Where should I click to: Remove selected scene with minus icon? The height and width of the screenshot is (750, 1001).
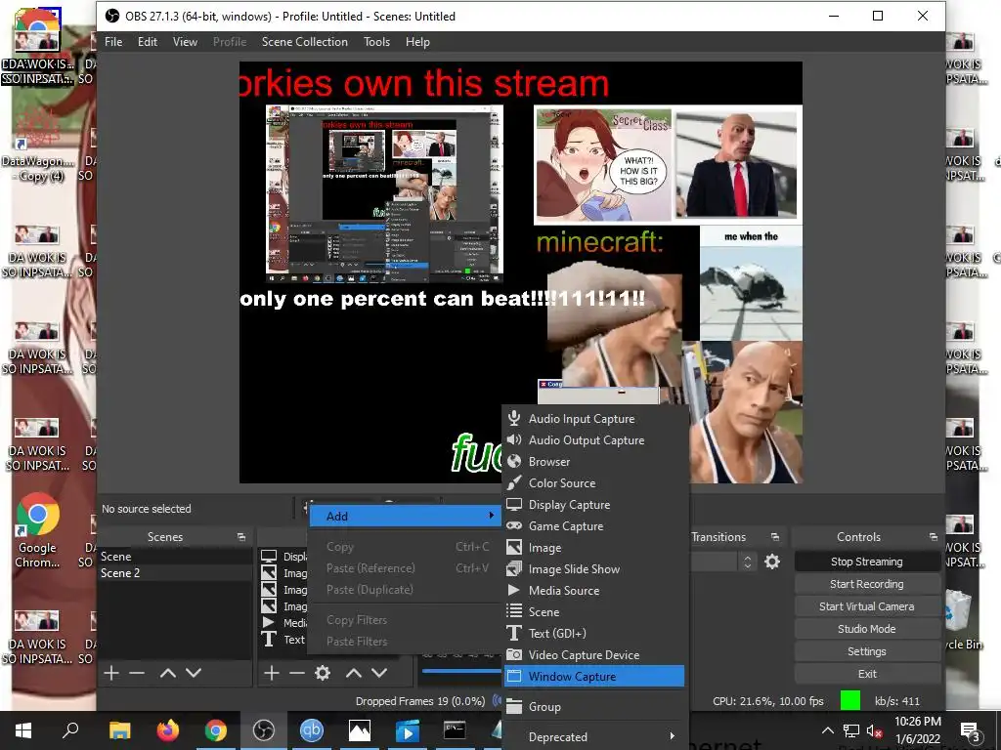click(x=137, y=673)
